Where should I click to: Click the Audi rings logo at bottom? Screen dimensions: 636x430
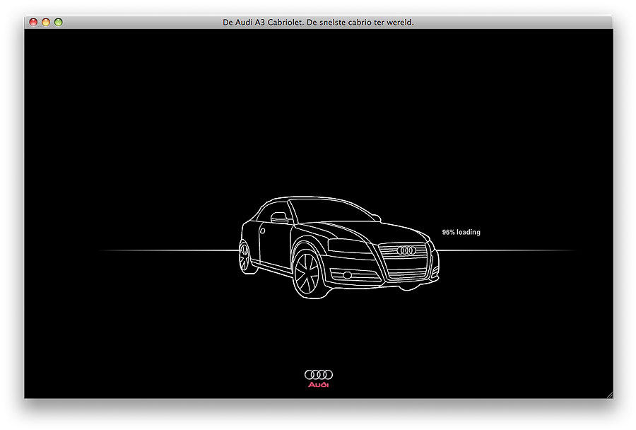[319, 374]
